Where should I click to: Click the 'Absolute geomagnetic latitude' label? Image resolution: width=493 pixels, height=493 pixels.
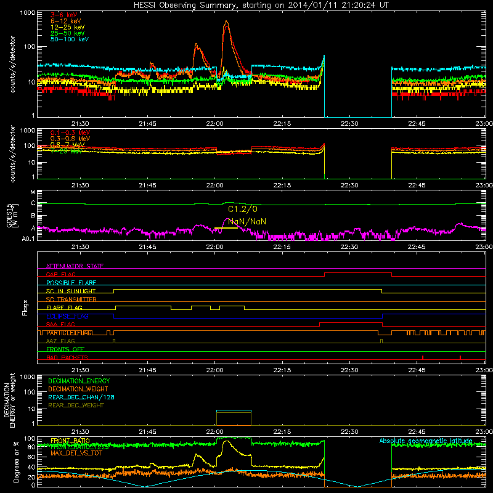coord(426,441)
